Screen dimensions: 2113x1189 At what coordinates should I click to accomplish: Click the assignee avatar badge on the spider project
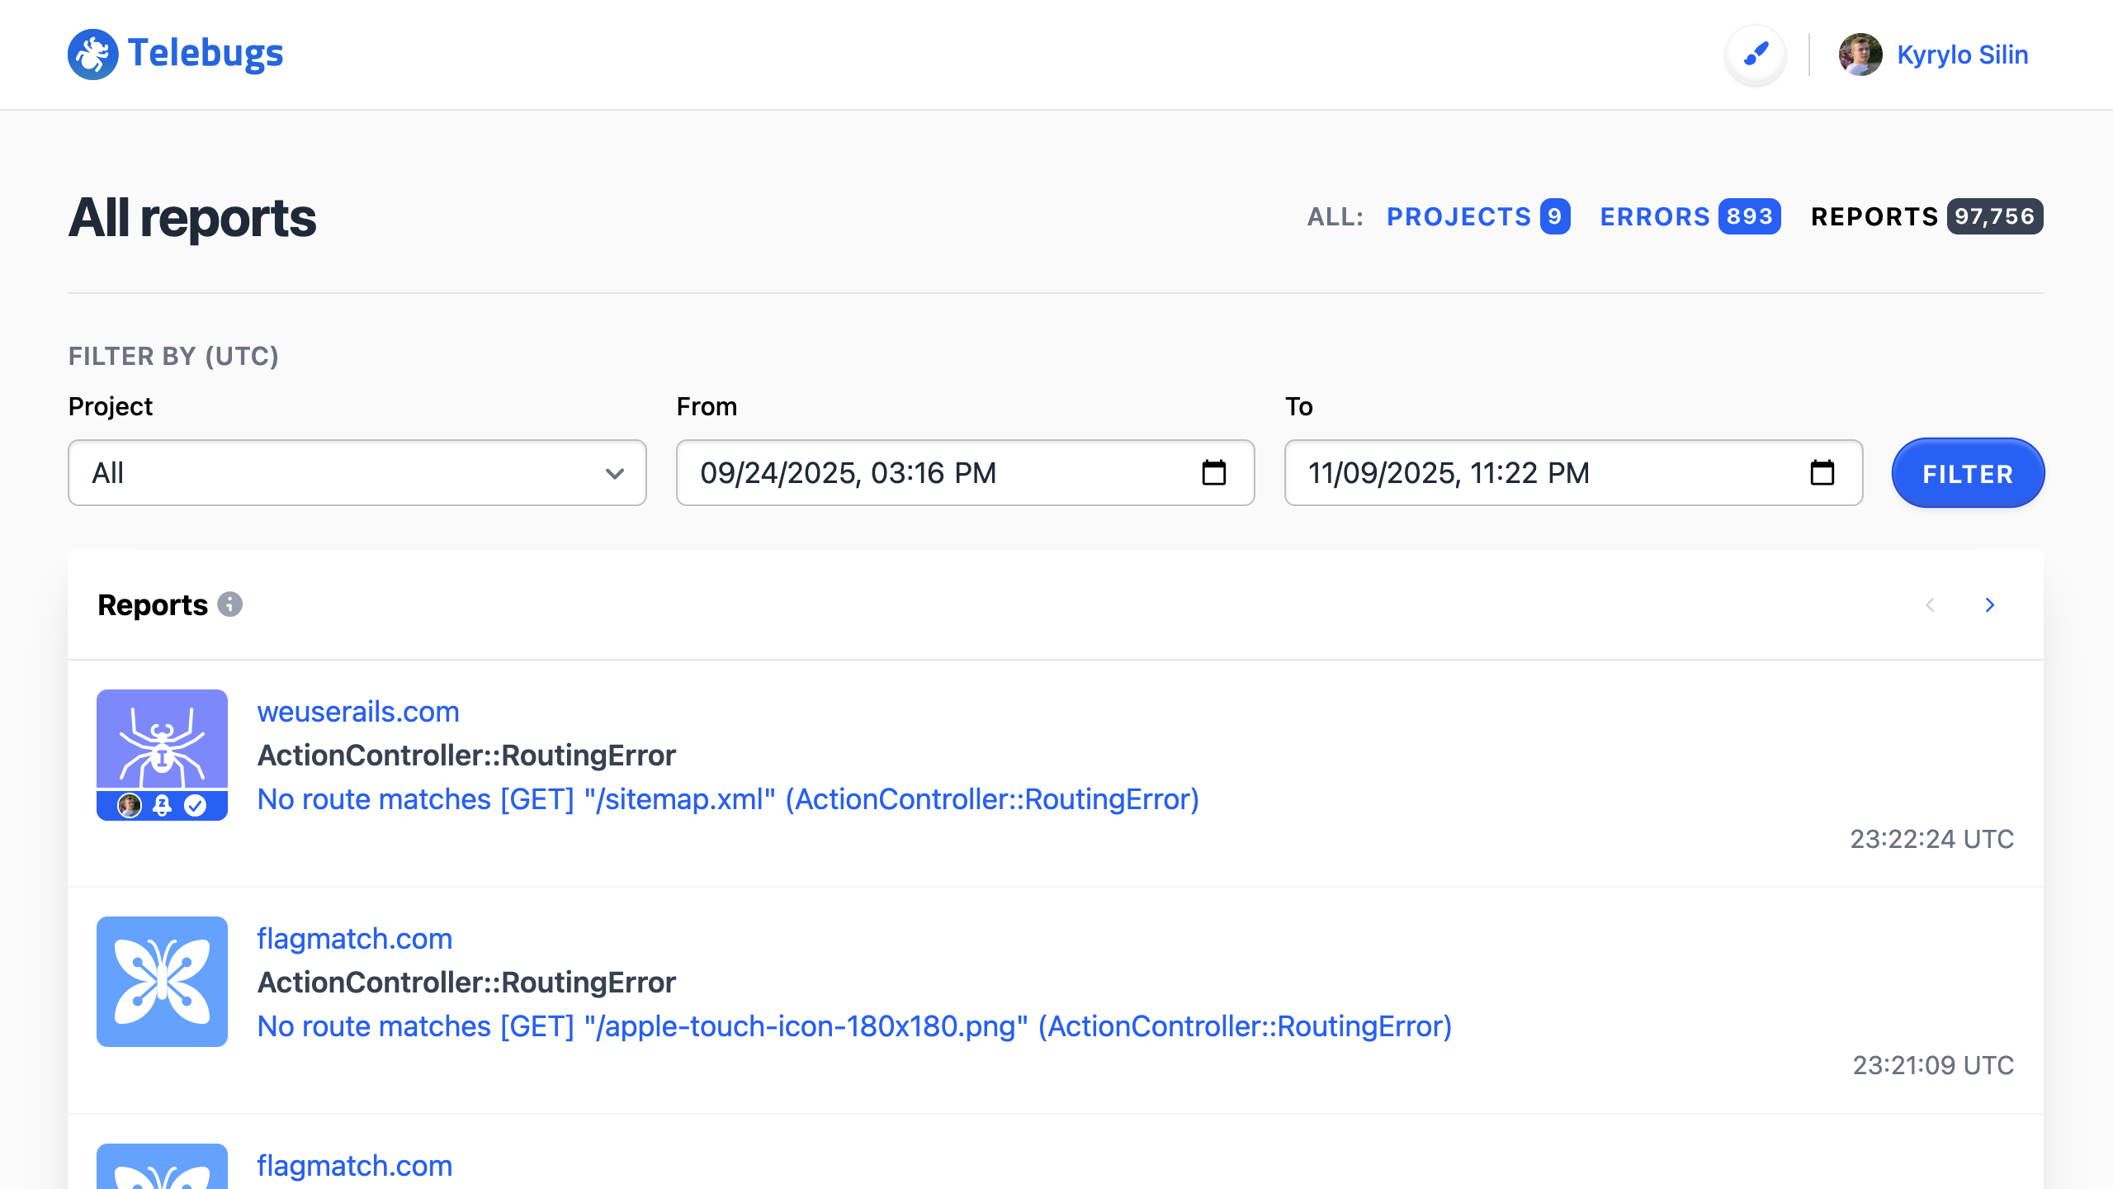pos(130,804)
